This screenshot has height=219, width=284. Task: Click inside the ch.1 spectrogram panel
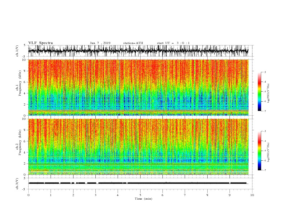click(x=138, y=87)
